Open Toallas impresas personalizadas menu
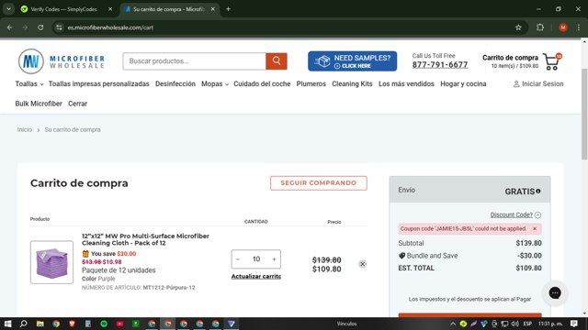Viewport: 588px width, 330px height. 99,83
